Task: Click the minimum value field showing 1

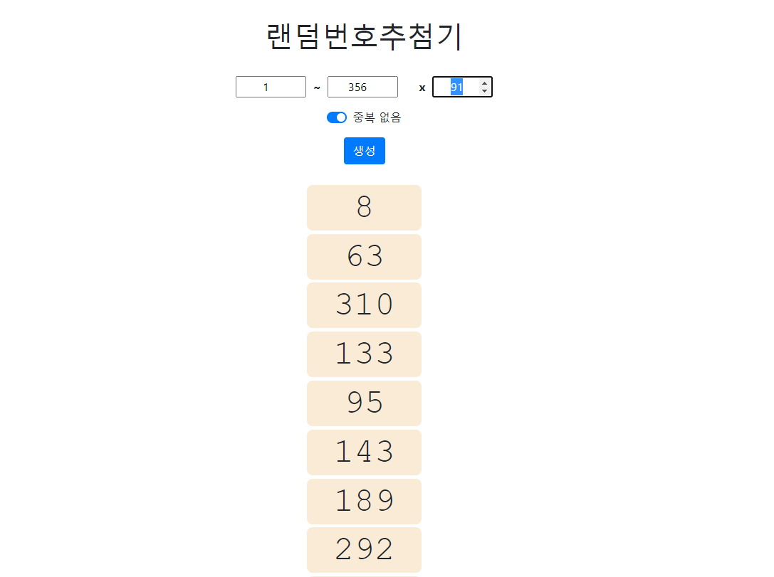Action: pos(271,87)
